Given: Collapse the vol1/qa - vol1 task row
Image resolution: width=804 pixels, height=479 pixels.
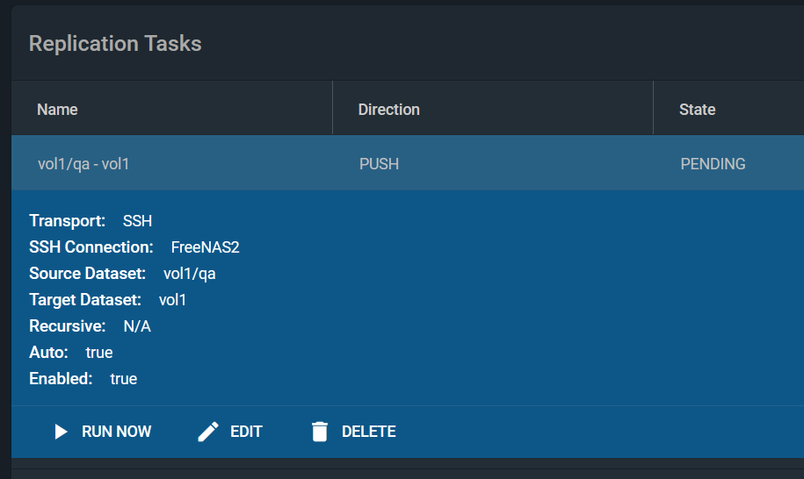Looking at the screenshot, I should [x=83, y=163].
